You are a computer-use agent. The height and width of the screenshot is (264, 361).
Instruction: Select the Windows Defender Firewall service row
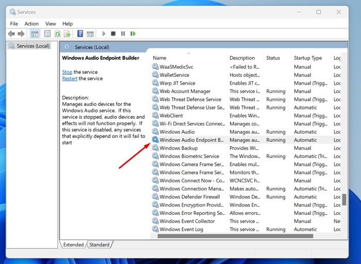tap(190, 197)
